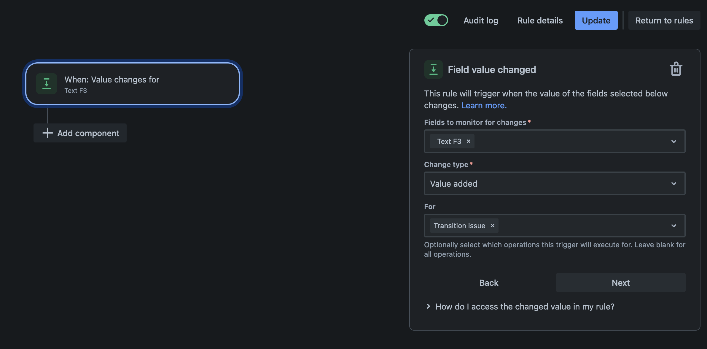
Task: Remove the Text F3 field tag
Action: click(x=469, y=141)
